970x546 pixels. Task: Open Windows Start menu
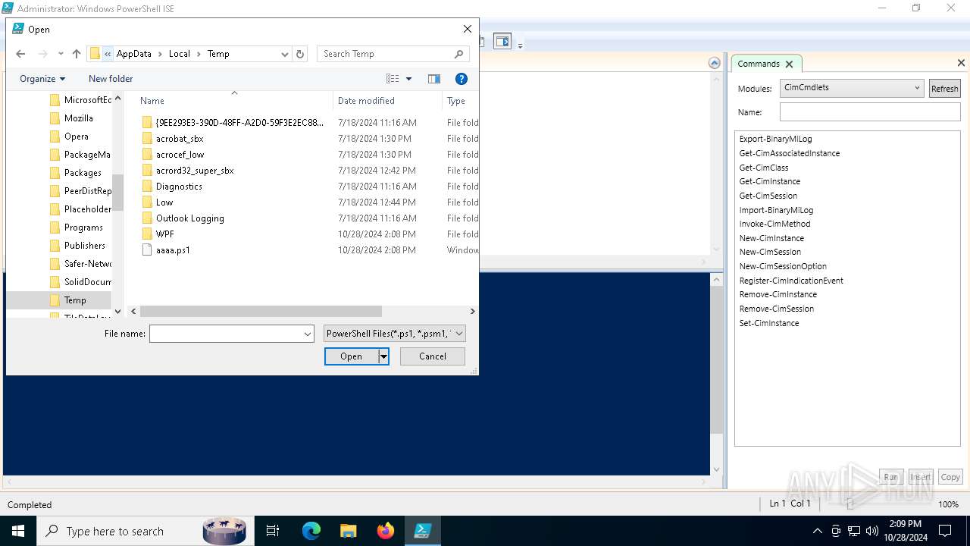click(18, 531)
